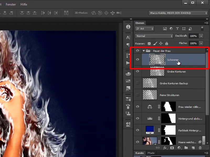Open the Deckkraft slider dropdown arrow
This screenshot has width=210, height=157.
201,36
